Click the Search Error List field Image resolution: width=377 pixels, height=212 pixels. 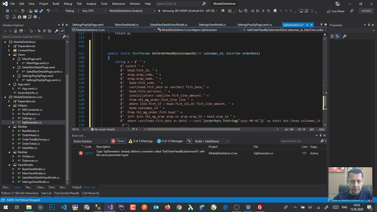tap(300, 141)
